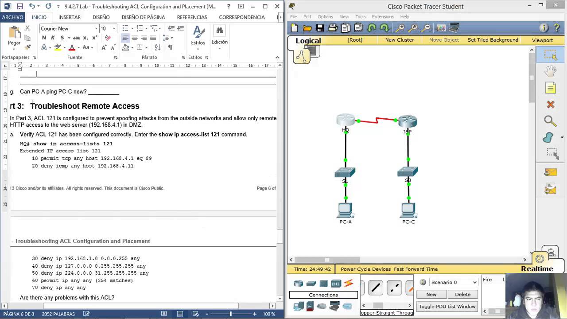The image size is (567, 319).
Task: Open the Courier New font name dropdown
Action: 96,28
